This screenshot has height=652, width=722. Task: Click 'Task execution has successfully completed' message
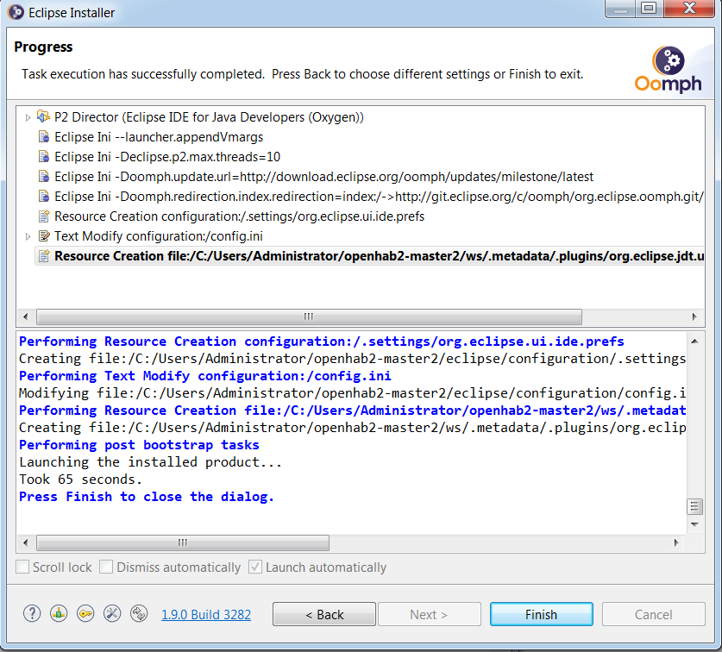coord(303,74)
